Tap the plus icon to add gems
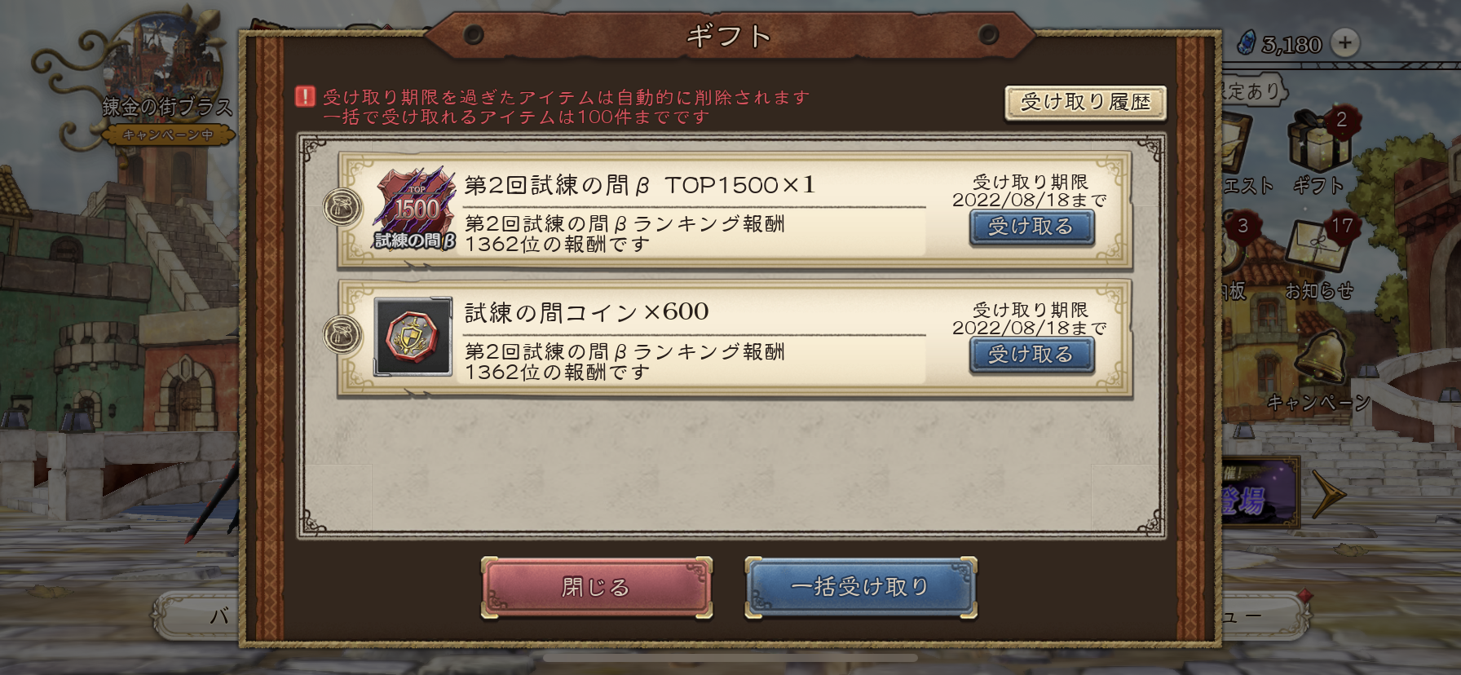The width and height of the screenshot is (1461, 675). pyautogui.click(x=1344, y=42)
